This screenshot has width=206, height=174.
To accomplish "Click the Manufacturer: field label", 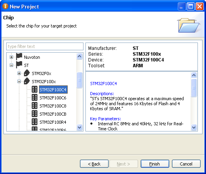I will (102, 48).
